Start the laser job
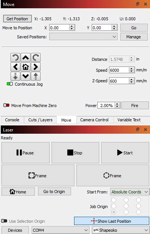 (125, 152)
